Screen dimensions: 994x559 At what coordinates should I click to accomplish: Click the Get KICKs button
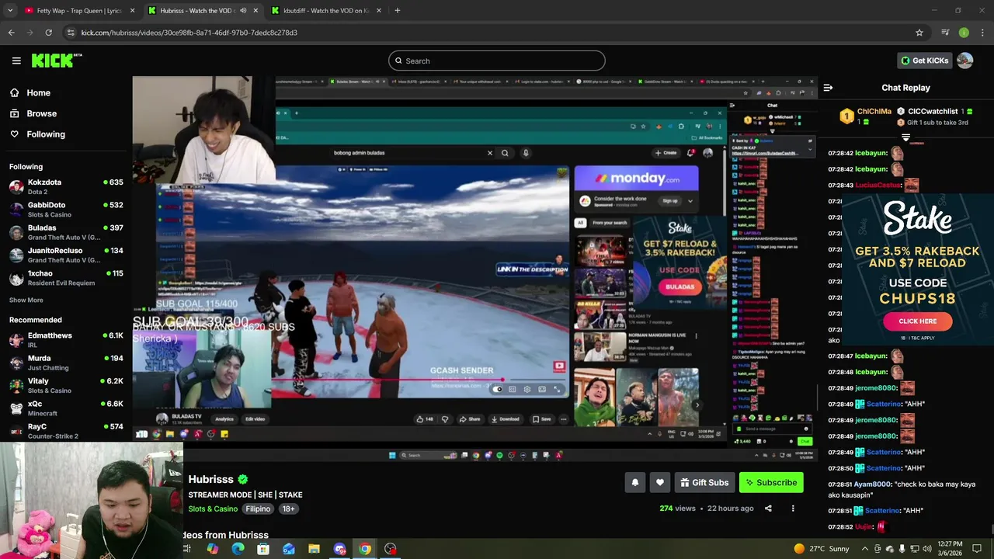925,61
